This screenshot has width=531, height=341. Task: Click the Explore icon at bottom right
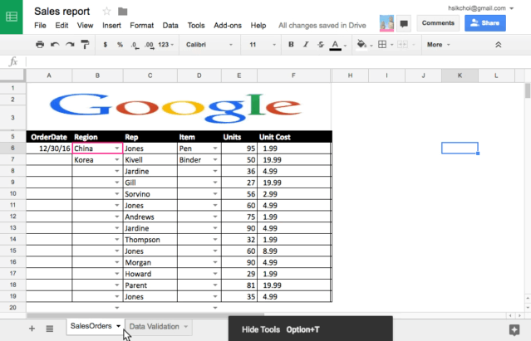click(x=514, y=330)
